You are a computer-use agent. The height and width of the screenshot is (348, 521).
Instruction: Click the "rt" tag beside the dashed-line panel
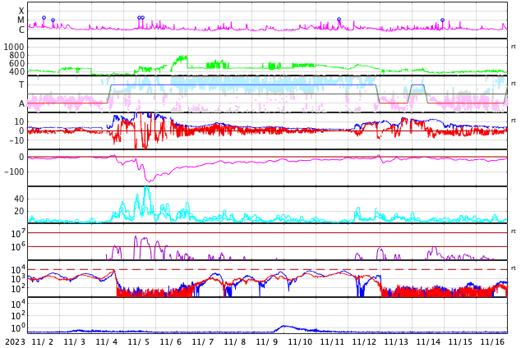click(514, 268)
